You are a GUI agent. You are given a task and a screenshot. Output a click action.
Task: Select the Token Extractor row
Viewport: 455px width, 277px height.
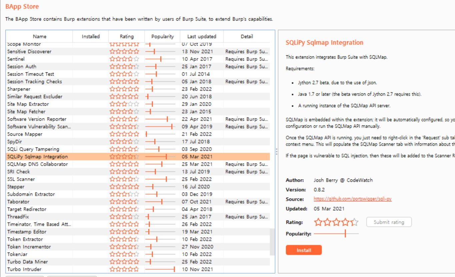click(x=138, y=239)
